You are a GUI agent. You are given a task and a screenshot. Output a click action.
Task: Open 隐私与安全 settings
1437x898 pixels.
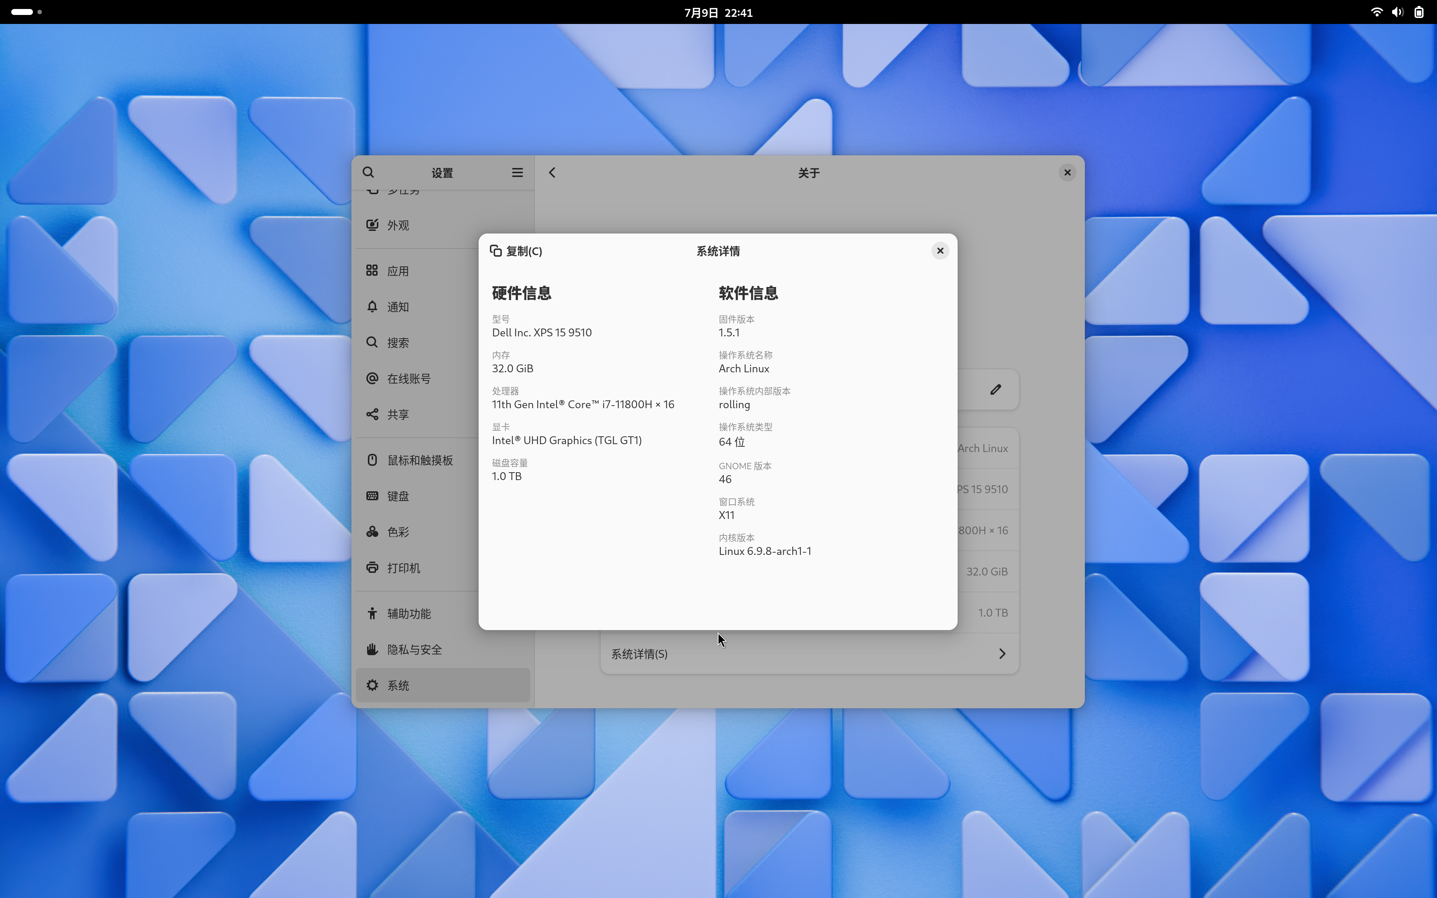tap(443, 650)
